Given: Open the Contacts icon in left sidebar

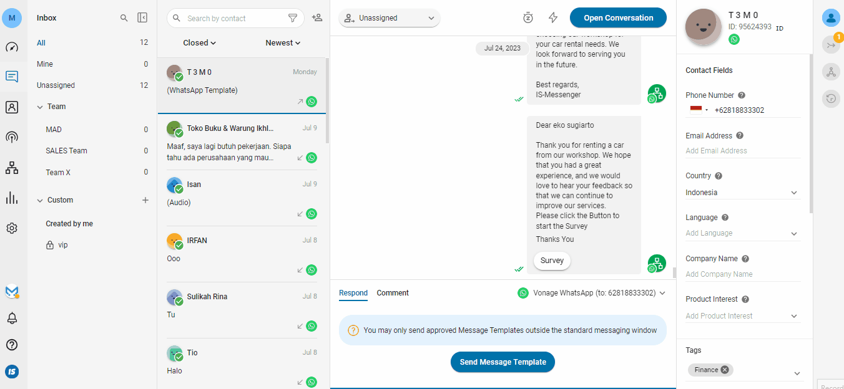Looking at the screenshot, I should (12, 107).
